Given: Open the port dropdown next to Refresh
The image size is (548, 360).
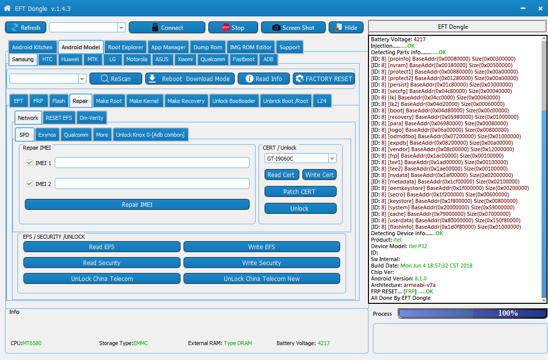Looking at the screenshot, I should tap(121, 28).
